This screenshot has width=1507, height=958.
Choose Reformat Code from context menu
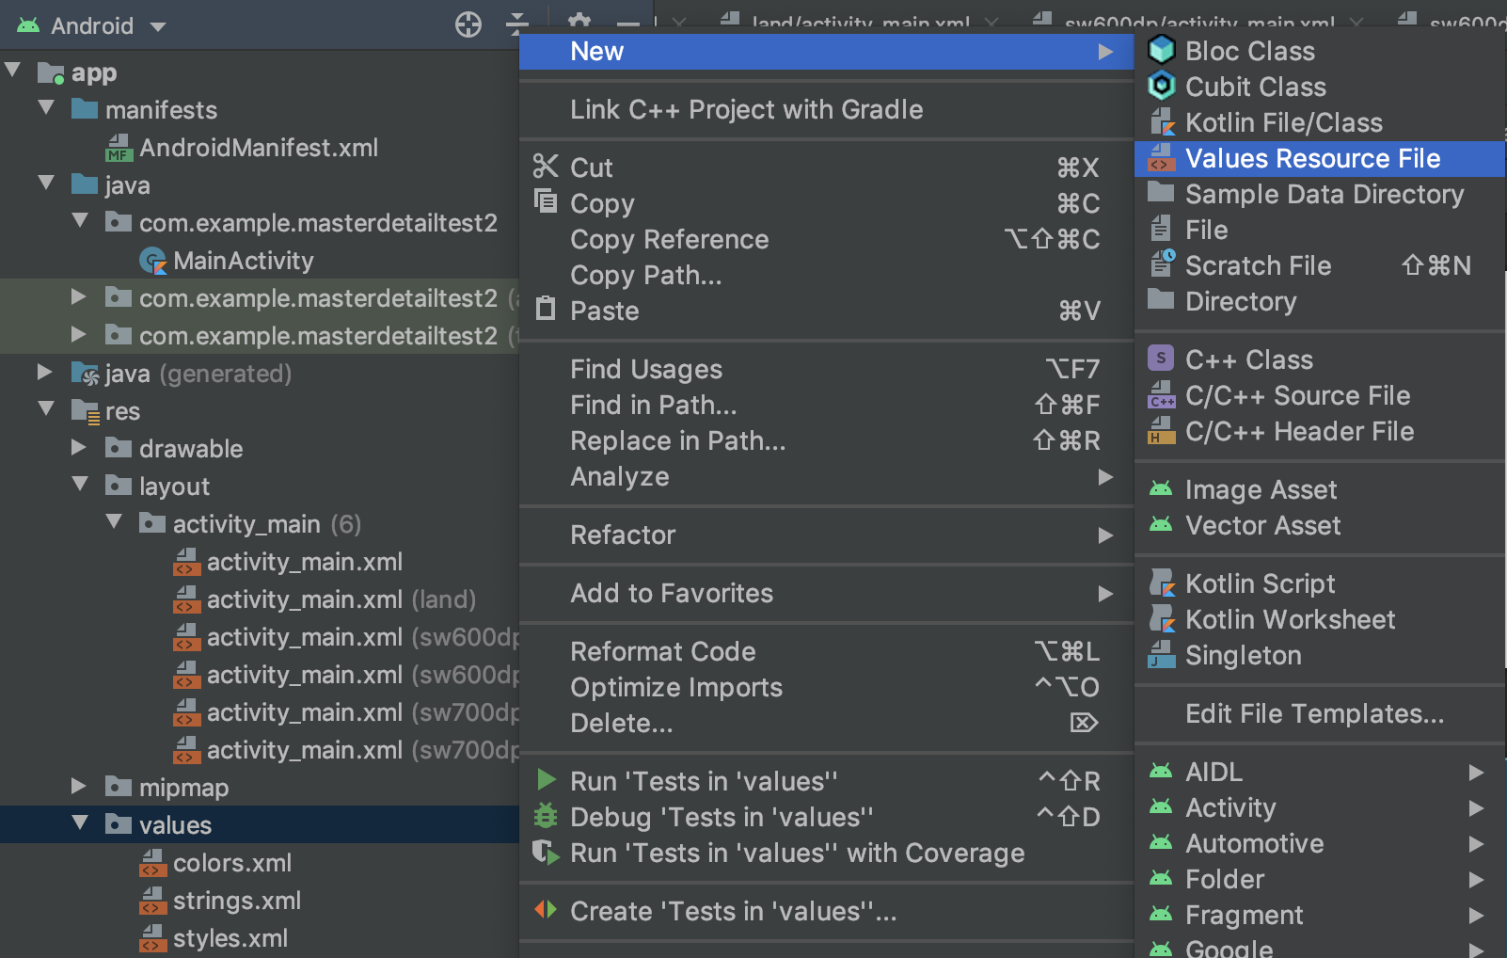pos(826,651)
